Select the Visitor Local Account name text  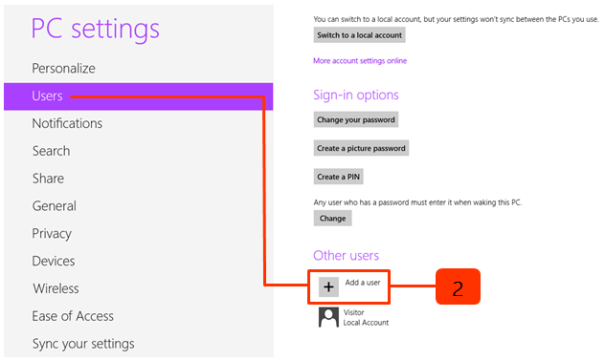366,317
